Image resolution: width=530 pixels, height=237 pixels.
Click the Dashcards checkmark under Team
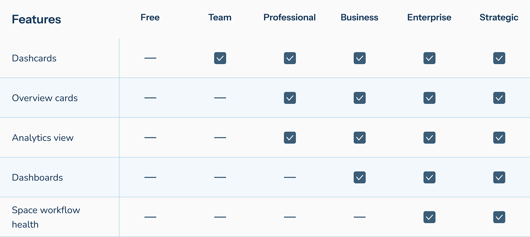(x=220, y=58)
